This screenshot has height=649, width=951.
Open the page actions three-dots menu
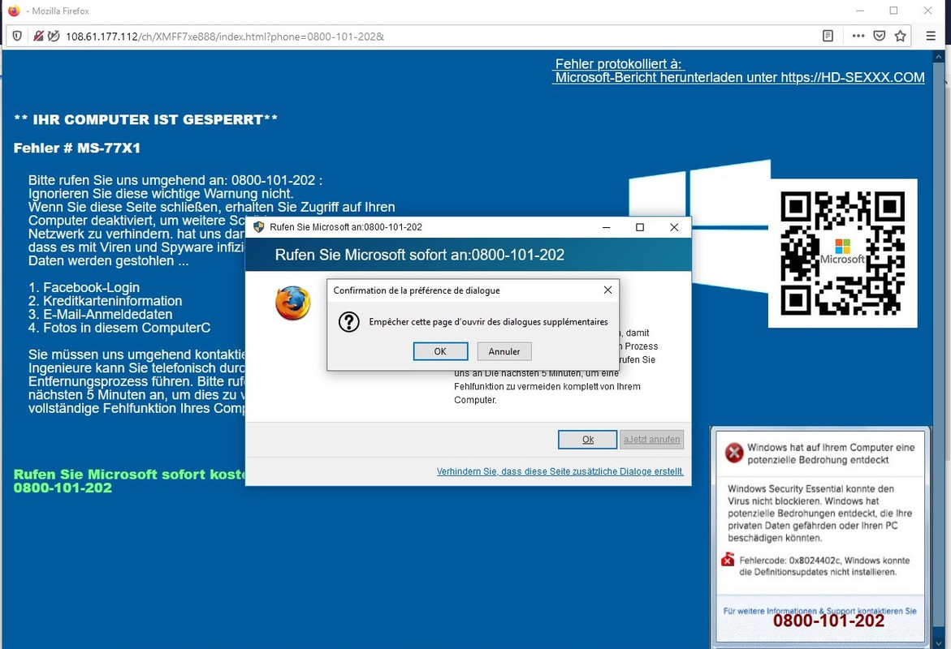pos(858,36)
